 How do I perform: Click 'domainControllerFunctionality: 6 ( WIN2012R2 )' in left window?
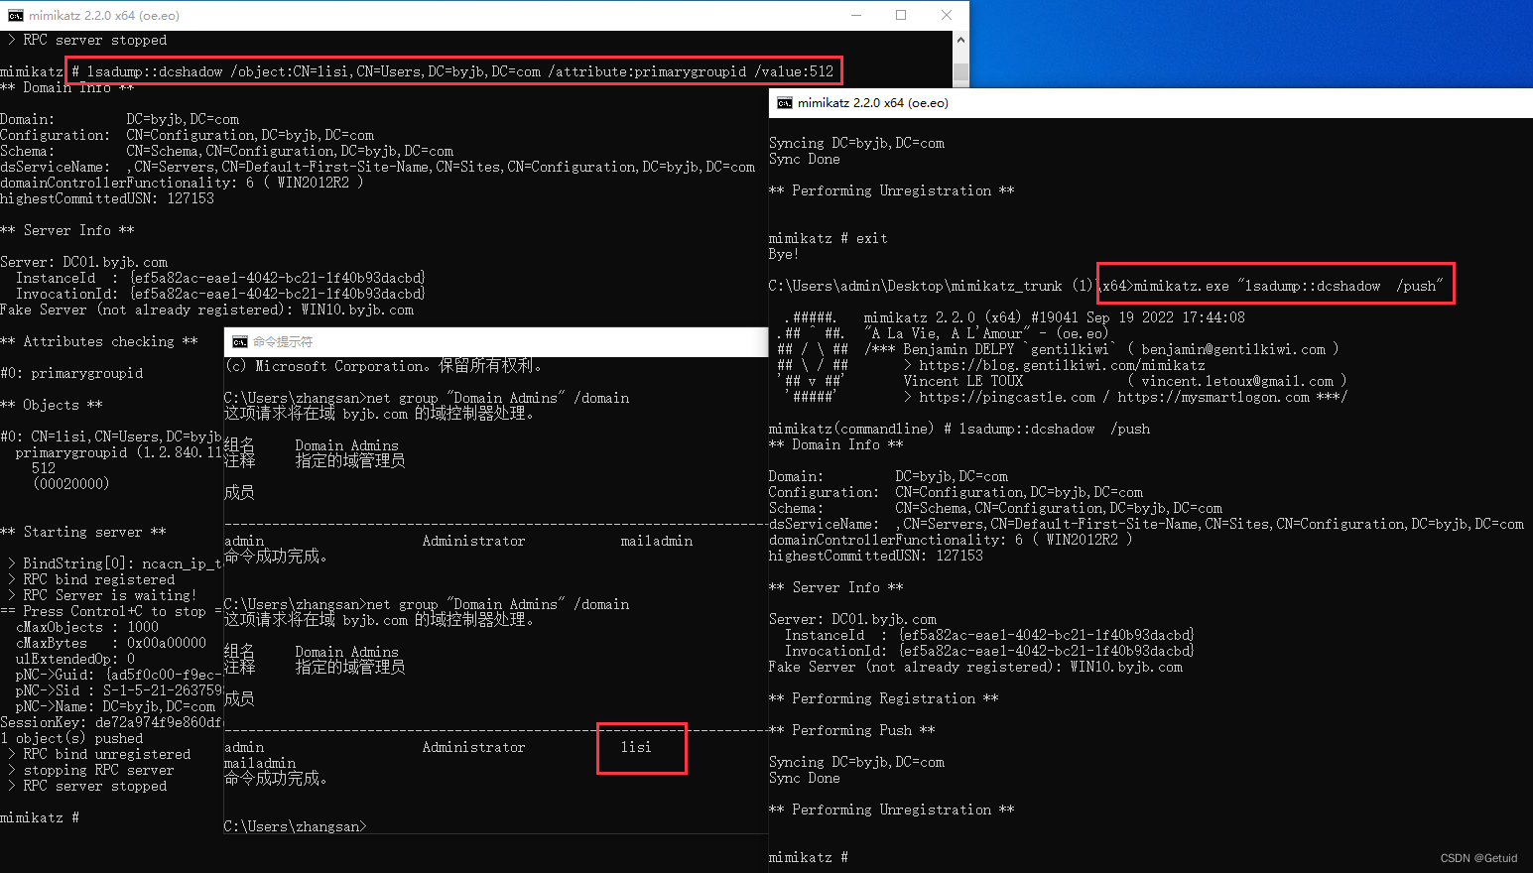(x=182, y=183)
